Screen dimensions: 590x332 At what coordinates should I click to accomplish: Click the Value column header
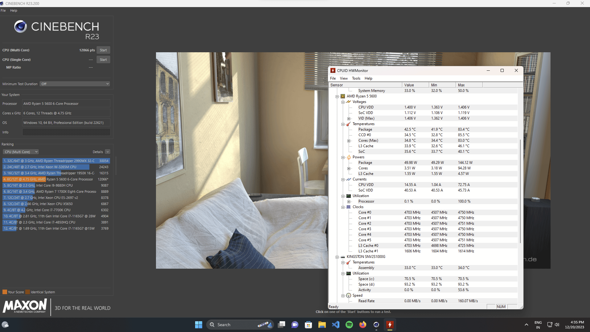(416, 85)
